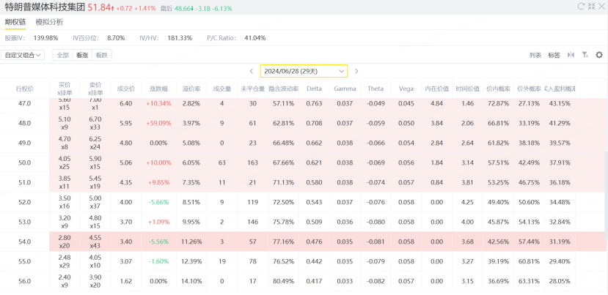Click the 52.0 strike price cell
The height and width of the screenshot is (295, 608).
click(25, 202)
